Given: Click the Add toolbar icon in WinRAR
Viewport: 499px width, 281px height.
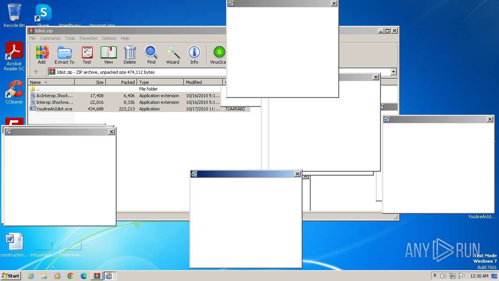Looking at the screenshot, I should (x=42, y=55).
